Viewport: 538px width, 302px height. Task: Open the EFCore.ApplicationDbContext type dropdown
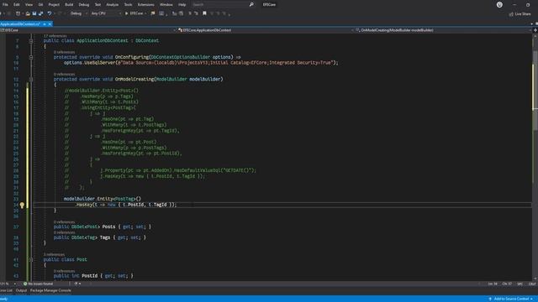pos(266,30)
